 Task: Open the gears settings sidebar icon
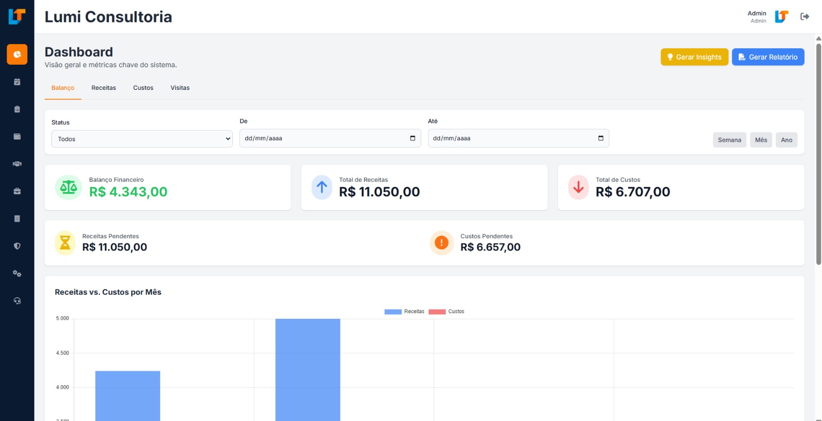17,274
